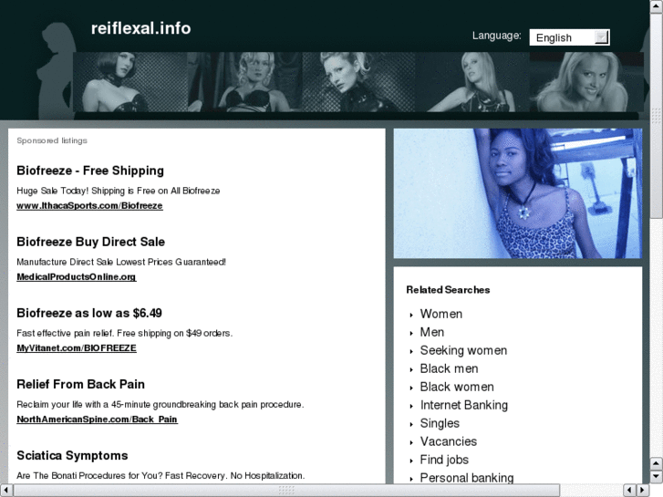The height and width of the screenshot is (497, 663).
Task: Click the vertical scrollbar up arrow at top
Action: point(657,6)
